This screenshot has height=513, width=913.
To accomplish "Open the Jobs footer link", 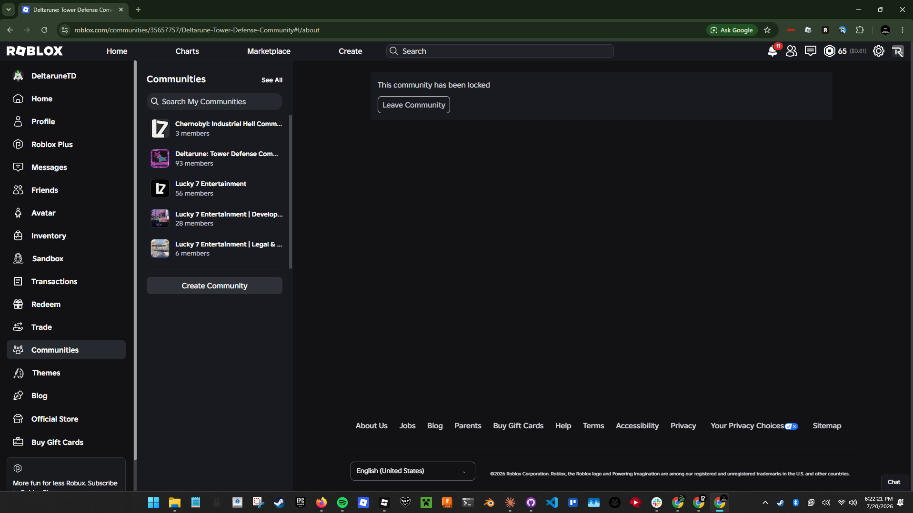I will 407,426.
